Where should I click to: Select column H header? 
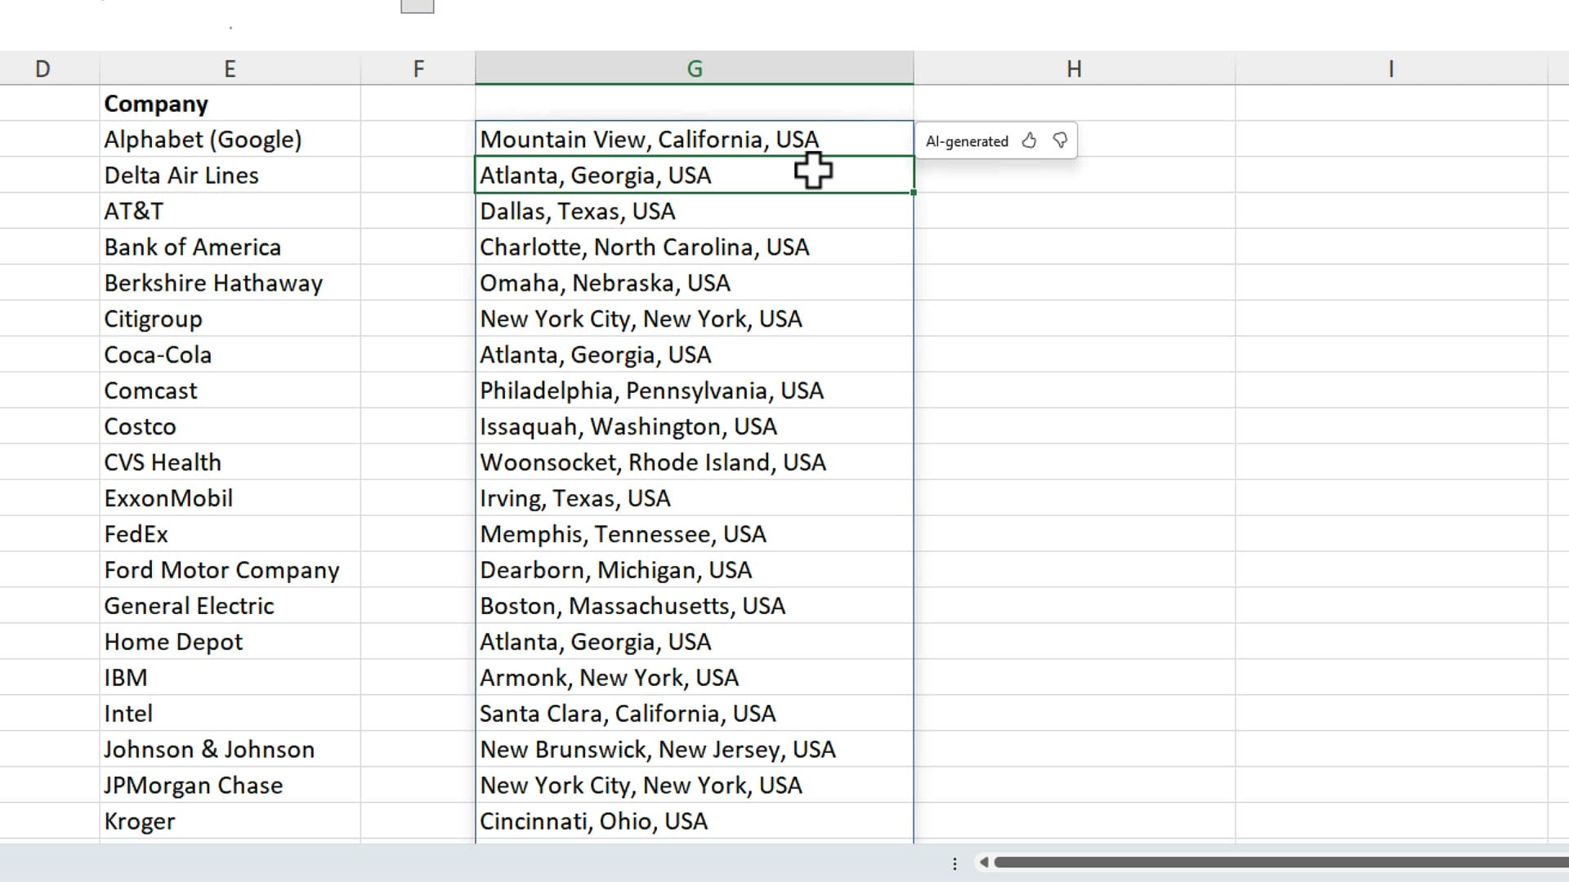point(1074,69)
